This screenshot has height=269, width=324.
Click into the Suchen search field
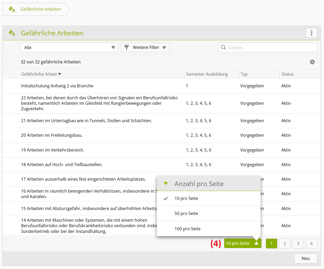tap(270, 48)
